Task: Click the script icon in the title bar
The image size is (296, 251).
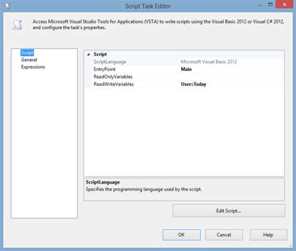Action: [7, 6]
